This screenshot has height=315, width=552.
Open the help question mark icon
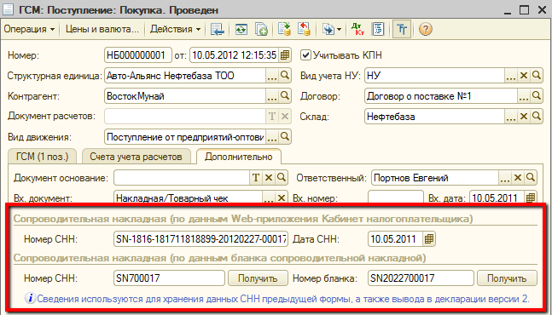point(425,29)
